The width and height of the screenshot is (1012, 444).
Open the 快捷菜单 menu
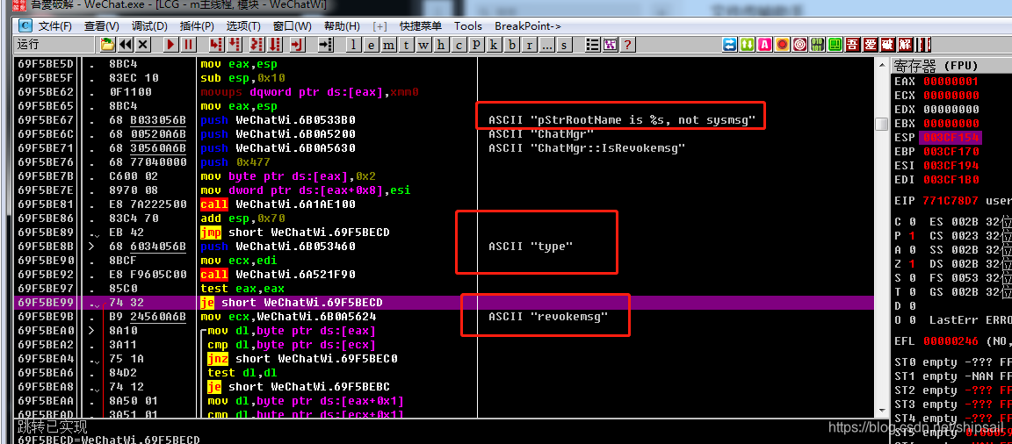tap(421, 25)
